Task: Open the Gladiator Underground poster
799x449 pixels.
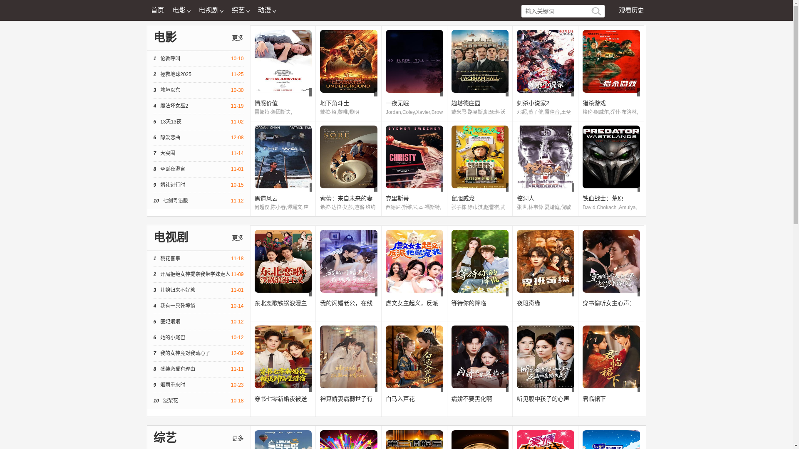Action: [348, 61]
